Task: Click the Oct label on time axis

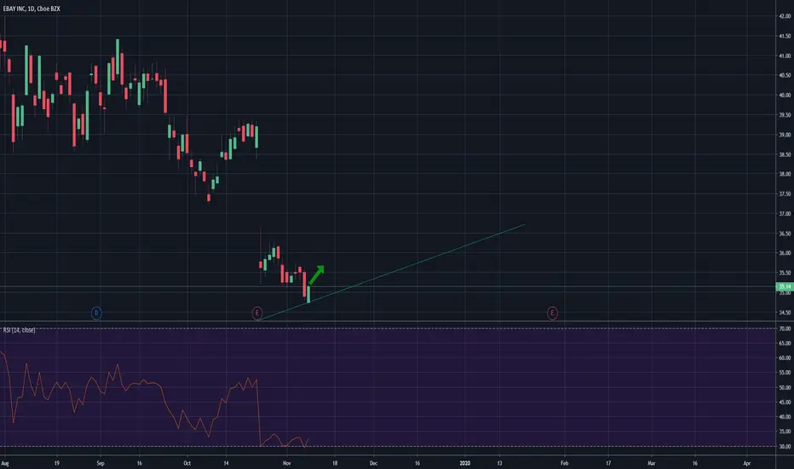Action: click(x=187, y=463)
